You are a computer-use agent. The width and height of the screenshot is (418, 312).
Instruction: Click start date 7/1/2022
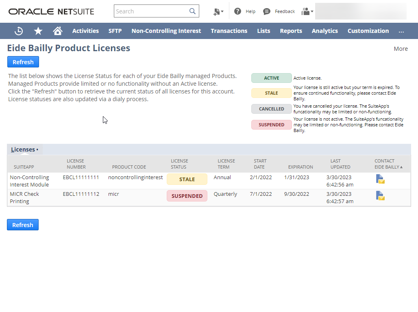pos(261,194)
